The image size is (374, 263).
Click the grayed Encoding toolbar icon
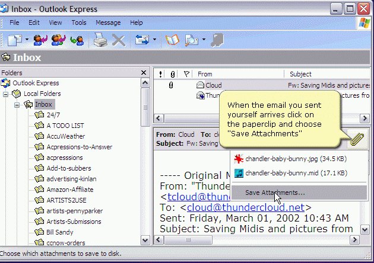point(217,40)
